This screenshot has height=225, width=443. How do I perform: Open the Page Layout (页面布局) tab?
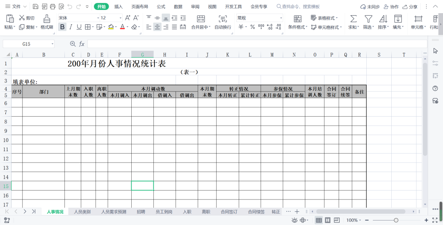(x=139, y=7)
